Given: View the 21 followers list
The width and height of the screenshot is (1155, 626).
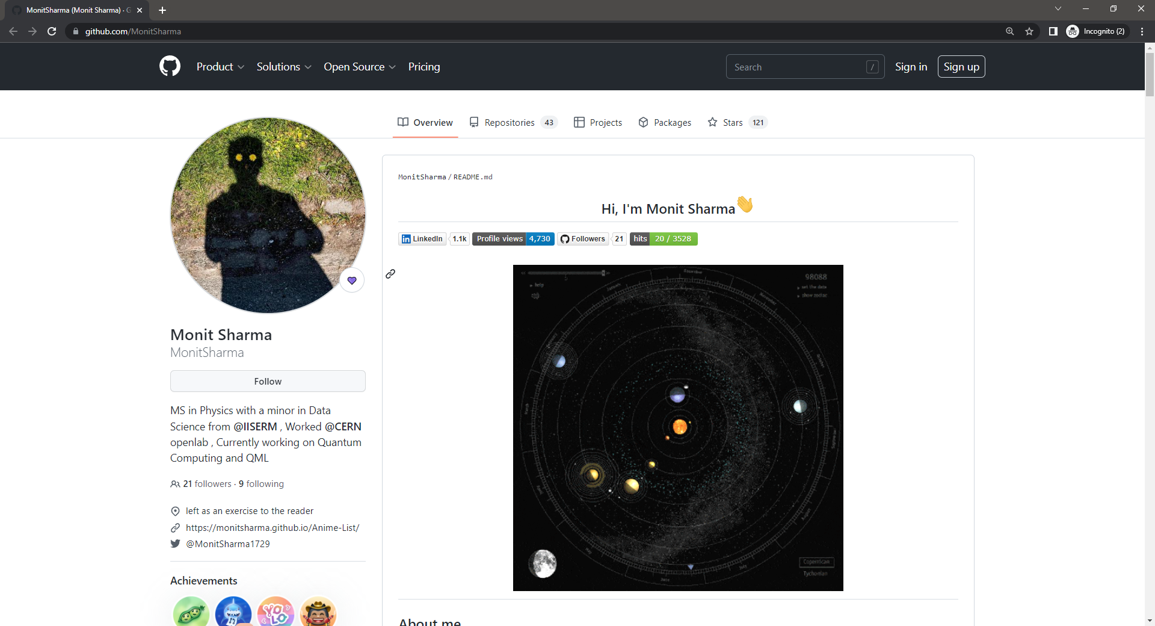Looking at the screenshot, I should pos(207,484).
